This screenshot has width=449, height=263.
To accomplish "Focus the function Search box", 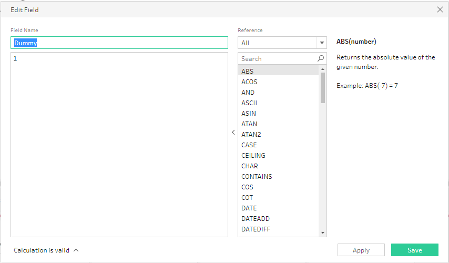I will click(277, 59).
